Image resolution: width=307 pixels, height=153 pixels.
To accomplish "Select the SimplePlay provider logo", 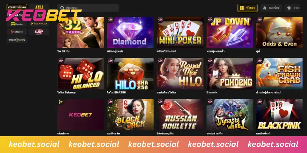I will click(17, 32).
